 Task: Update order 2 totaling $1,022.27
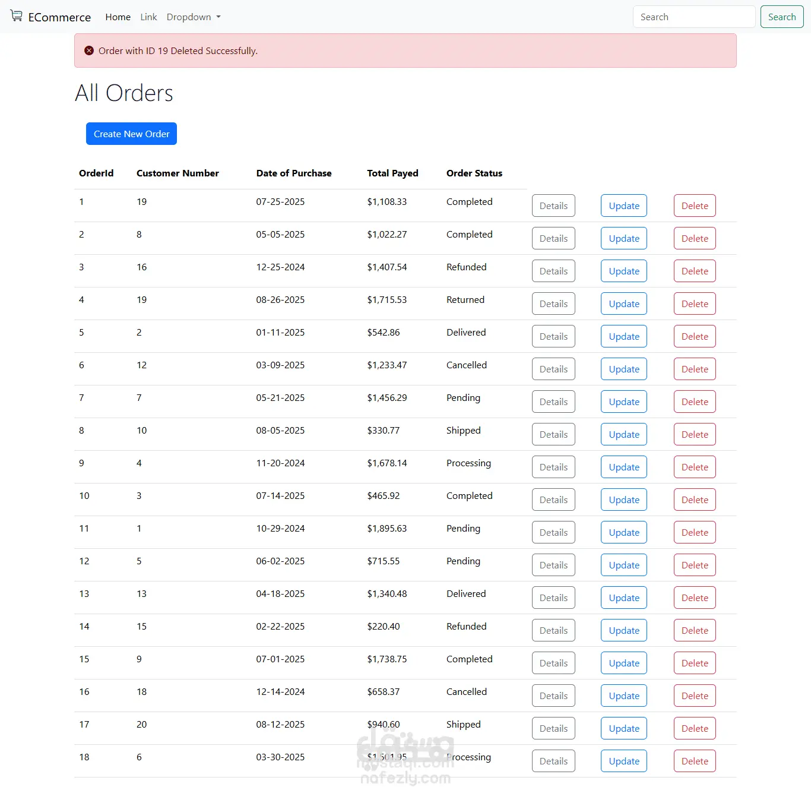(x=624, y=238)
